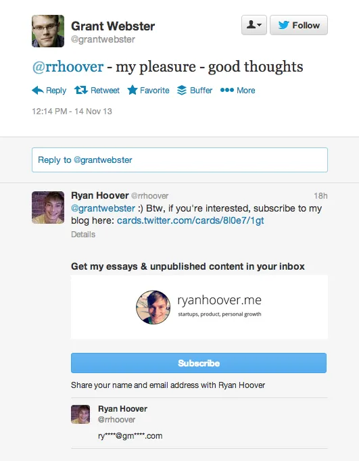The width and height of the screenshot is (359, 461).
Task: Expand the Details link under the reply
Action: click(83, 235)
